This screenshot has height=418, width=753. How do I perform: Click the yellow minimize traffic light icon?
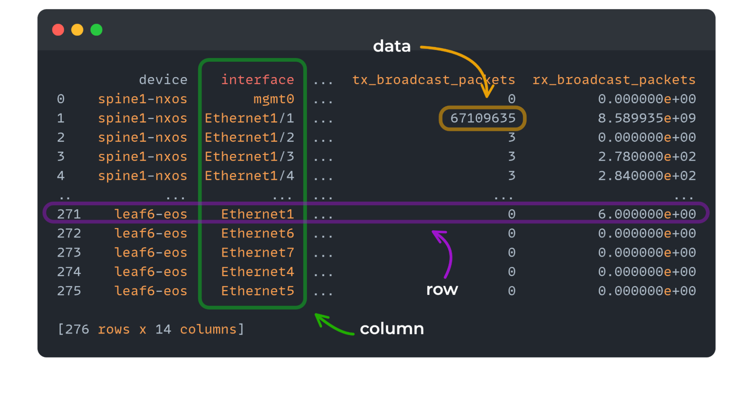(x=78, y=29)
